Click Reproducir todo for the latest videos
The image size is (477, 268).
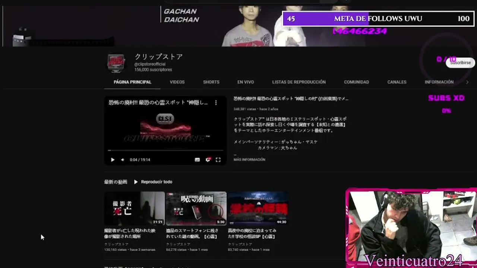[x=153, y=182]
